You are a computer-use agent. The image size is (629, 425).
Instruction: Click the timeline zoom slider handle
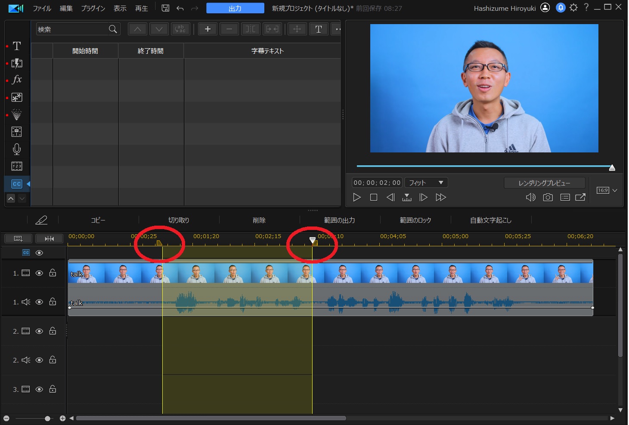(x=47, y=419)
